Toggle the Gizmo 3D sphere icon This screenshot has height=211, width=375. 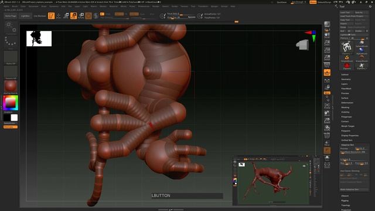[x=88, y=16]
